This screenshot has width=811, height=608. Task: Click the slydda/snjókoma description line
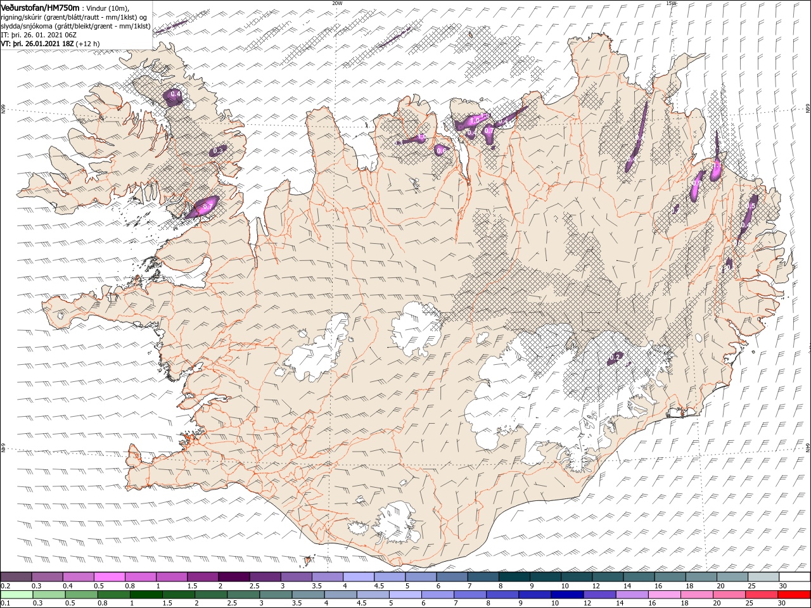coord(76,26)
